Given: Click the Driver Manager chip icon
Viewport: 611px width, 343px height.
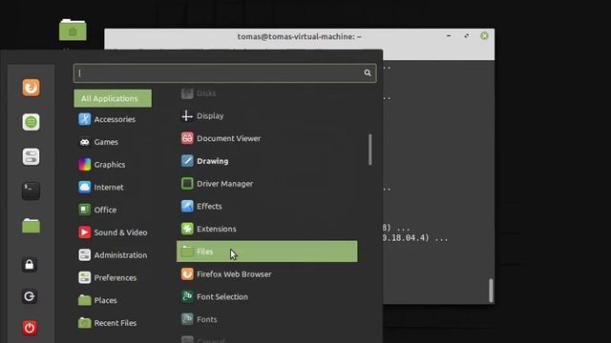Looking at the screenshot, I should click(187, 184).
